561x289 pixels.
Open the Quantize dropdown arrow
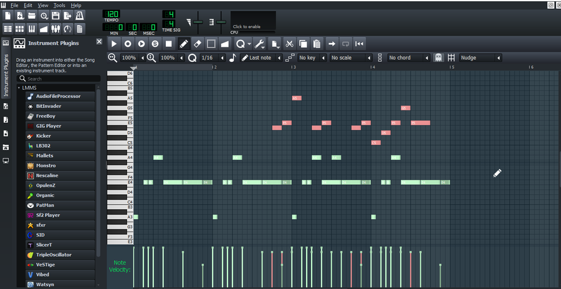coord(249,44)
